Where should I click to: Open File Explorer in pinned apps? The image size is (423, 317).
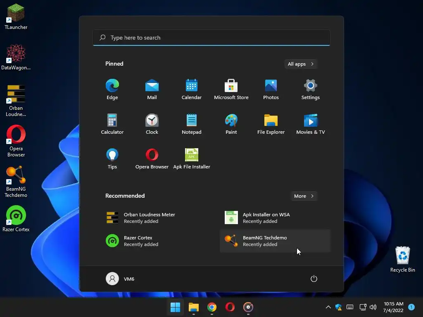click(x=271, y=124)
